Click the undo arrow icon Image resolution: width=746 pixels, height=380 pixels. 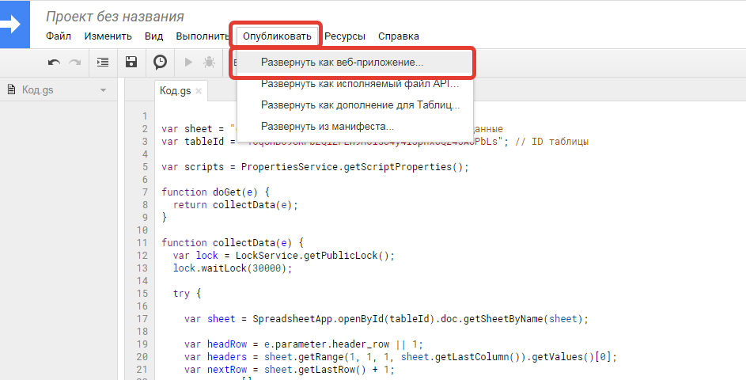55,62
